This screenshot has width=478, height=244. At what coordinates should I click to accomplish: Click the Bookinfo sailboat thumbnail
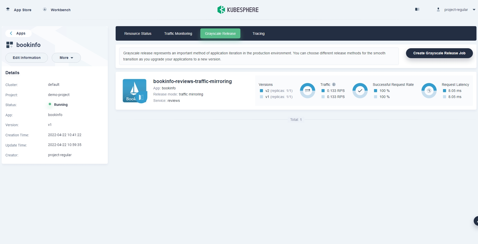135,91
